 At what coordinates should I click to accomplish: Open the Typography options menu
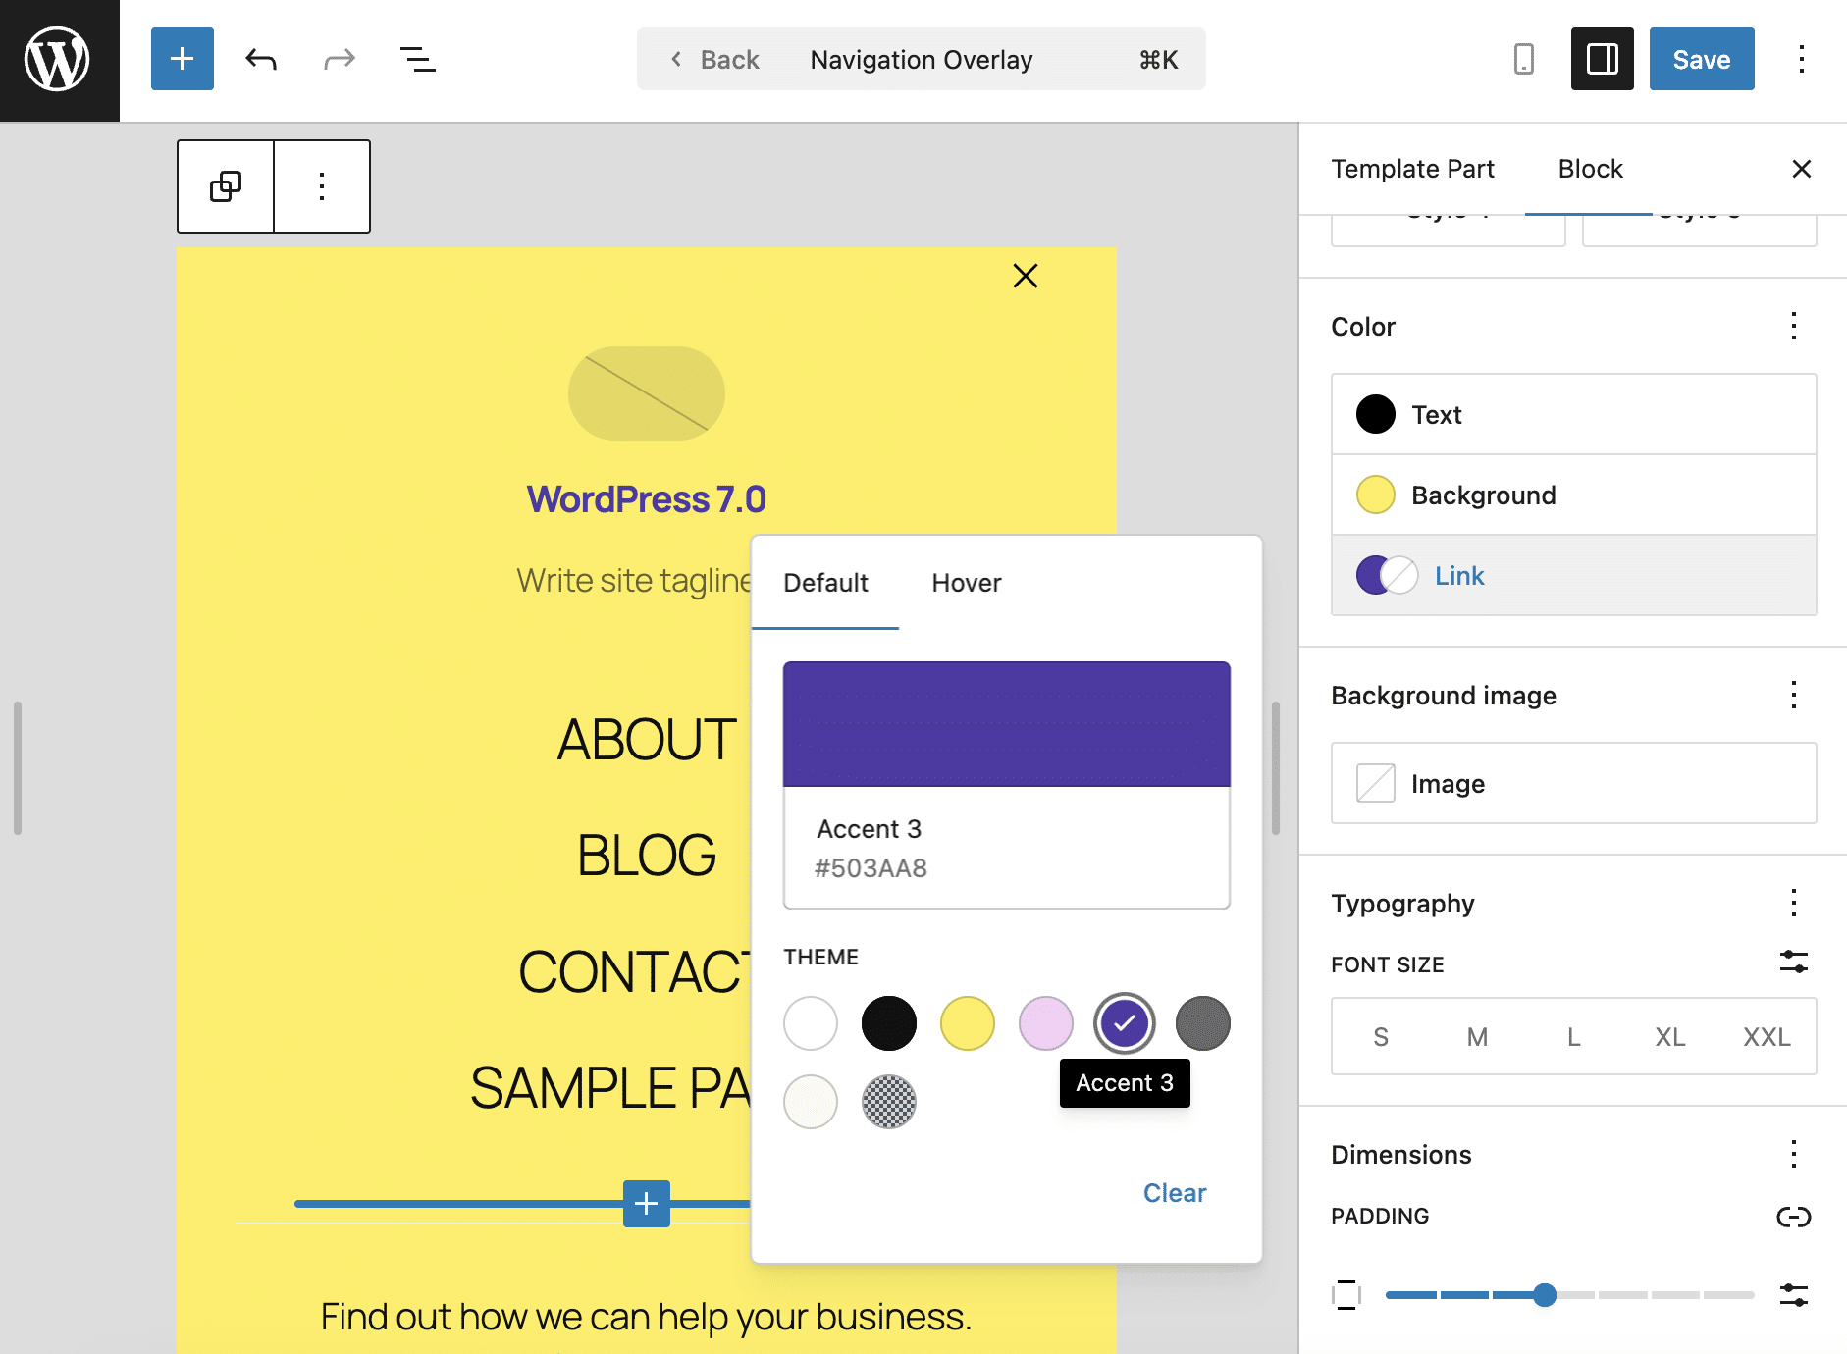click(x=1793, y=903)
